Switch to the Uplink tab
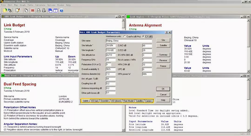This screenshot has width=251, height=136. coord(85,101)
